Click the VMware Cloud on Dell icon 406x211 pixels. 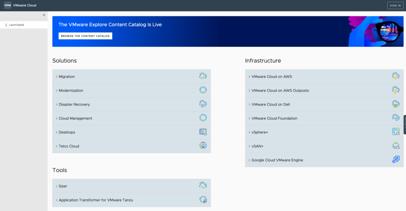(x=396, y=104)
